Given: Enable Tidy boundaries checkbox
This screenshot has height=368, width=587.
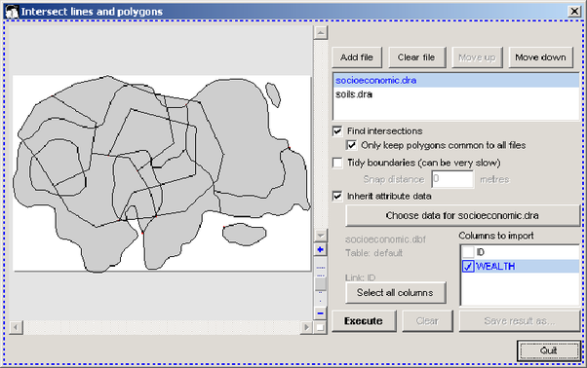Looking at the screenshot, I should 337,163.
